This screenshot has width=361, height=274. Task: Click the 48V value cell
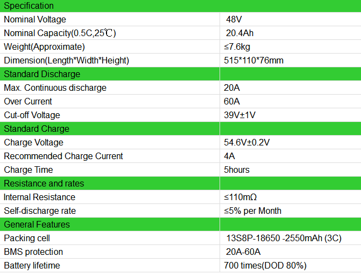291,19
